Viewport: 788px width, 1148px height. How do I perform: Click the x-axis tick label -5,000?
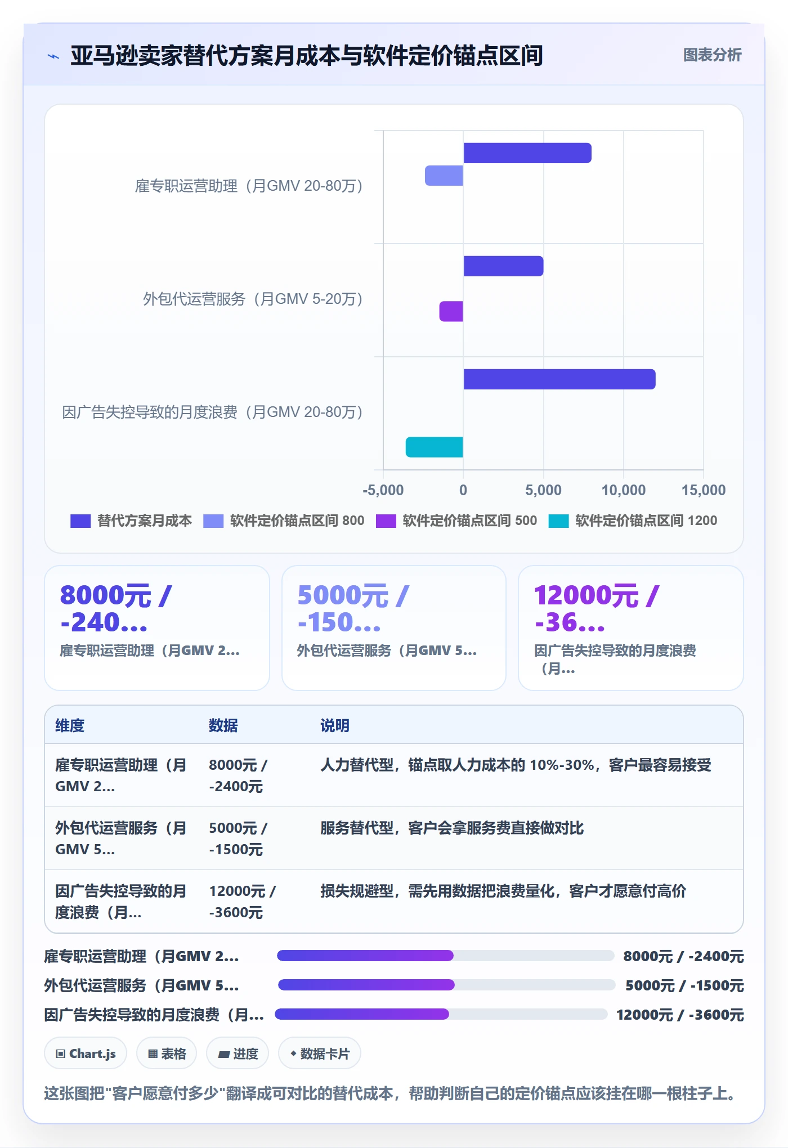tap(383, 490)
